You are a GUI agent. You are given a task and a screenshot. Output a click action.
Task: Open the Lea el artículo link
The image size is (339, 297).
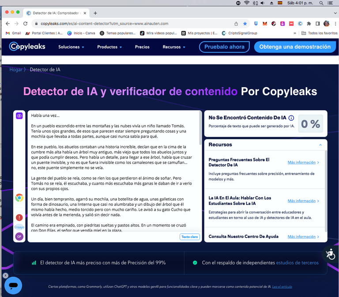[x=282, y=286]
